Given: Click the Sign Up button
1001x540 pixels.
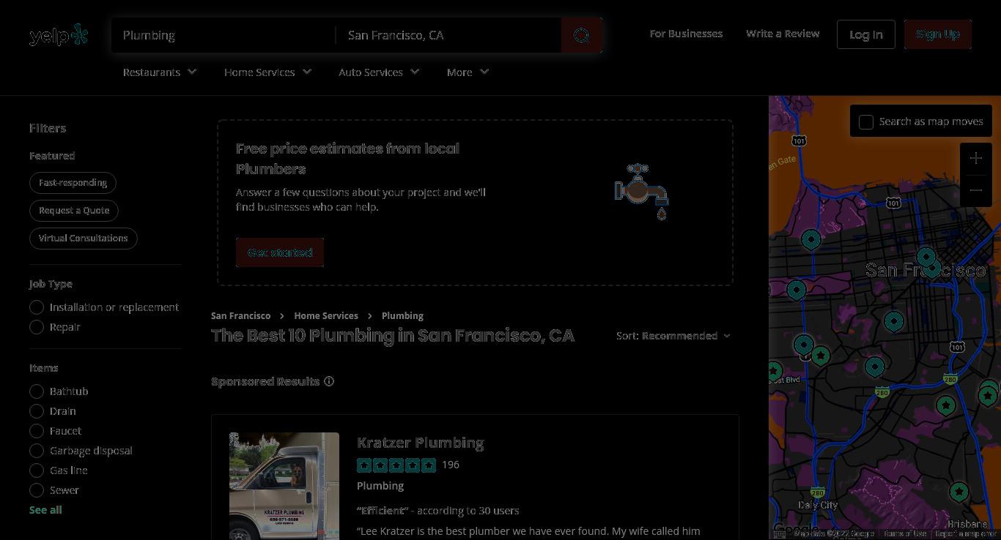Looking at the screenshot, I should coord(938,34).
